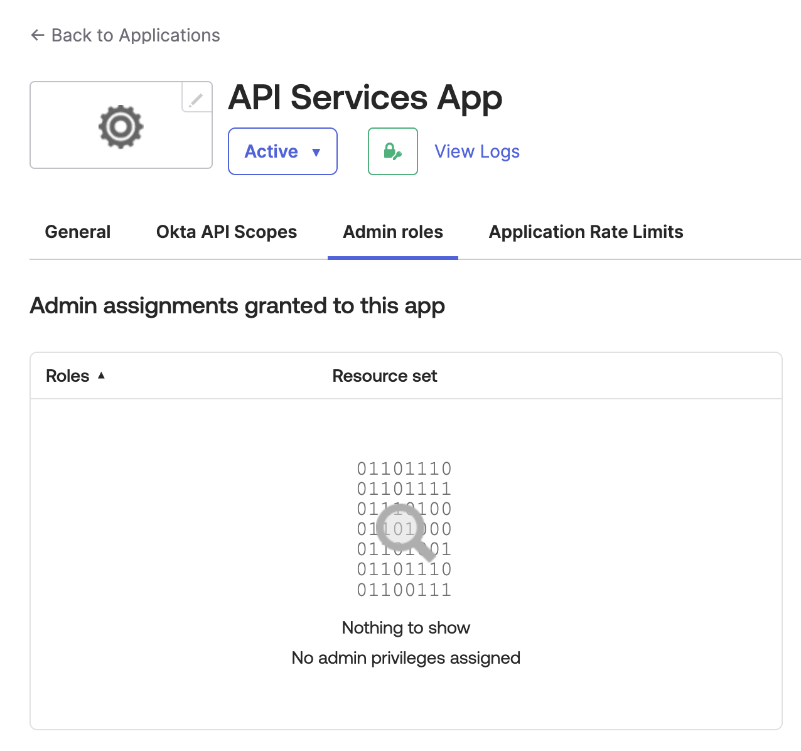801x751 pixels.
Task: Toggle the Roles sort arrow
Action: pos(101,375)
